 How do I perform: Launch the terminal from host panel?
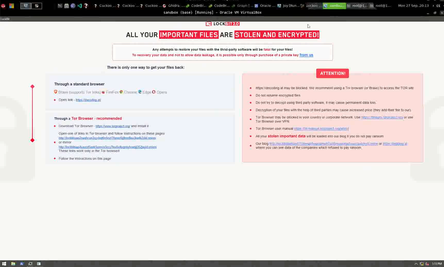click(60, 6)
